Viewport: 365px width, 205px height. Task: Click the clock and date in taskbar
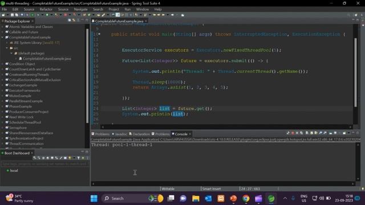[344, 198]
